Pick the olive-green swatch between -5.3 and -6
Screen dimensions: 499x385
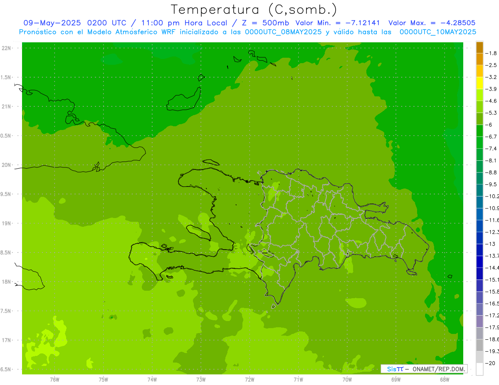click(479, 119)
